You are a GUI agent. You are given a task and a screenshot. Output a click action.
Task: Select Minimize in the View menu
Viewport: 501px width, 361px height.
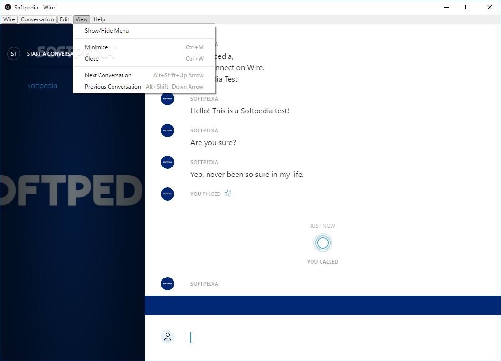[144, 47]
